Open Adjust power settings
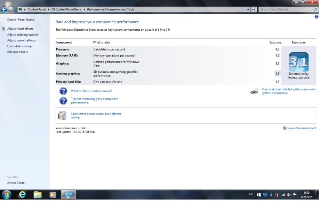This screenshot has height=201, width=320. click(22, 40)
